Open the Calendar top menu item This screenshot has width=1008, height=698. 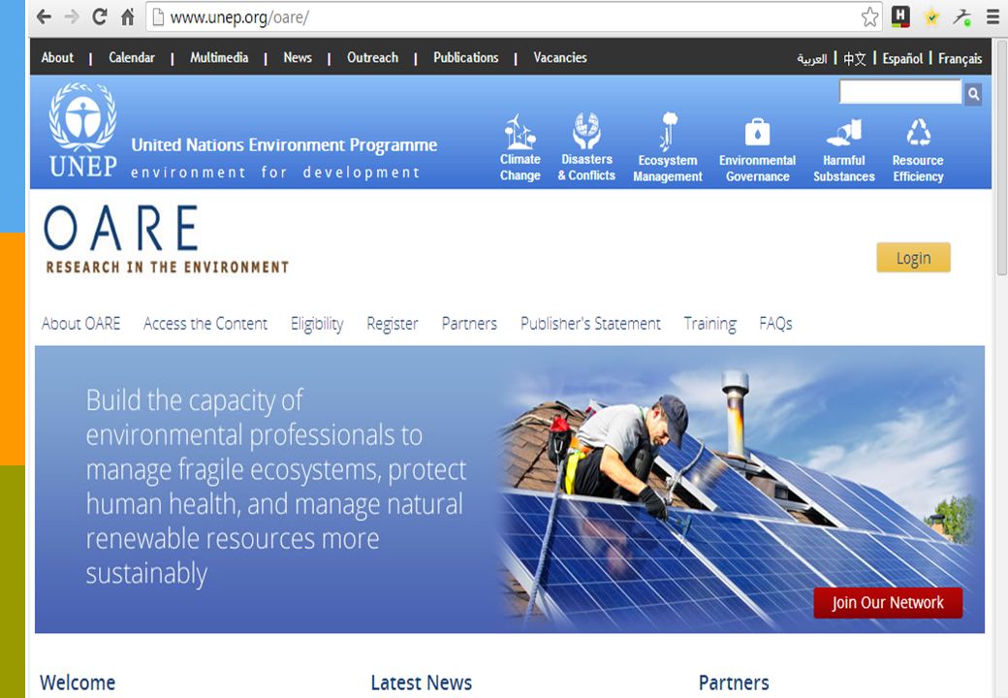coord(132,58)
